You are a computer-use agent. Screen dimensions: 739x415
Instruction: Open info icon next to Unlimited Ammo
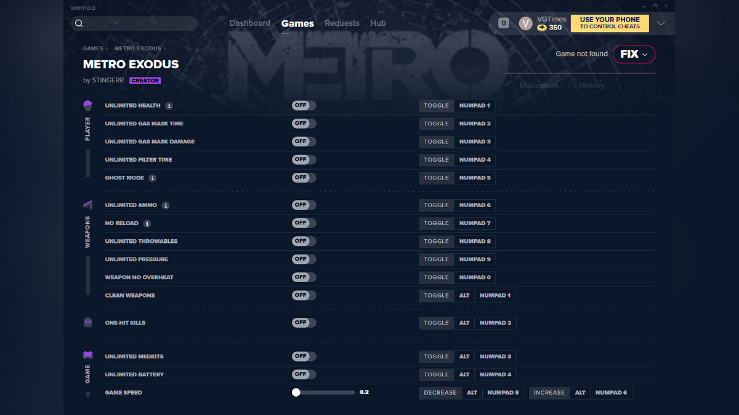166,205
